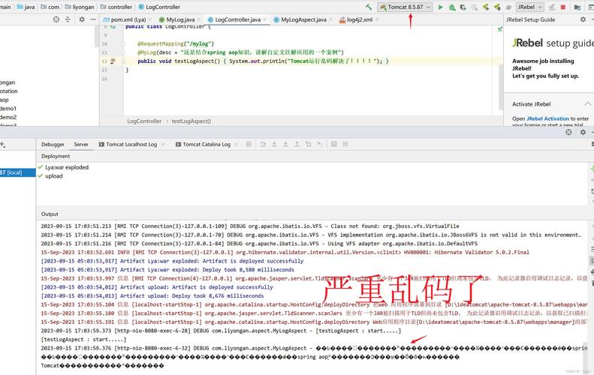The height and width of the screenshot is (375, 594).
Task: Click the green Run button in the toolbar
Action: [x=441, y=7]
